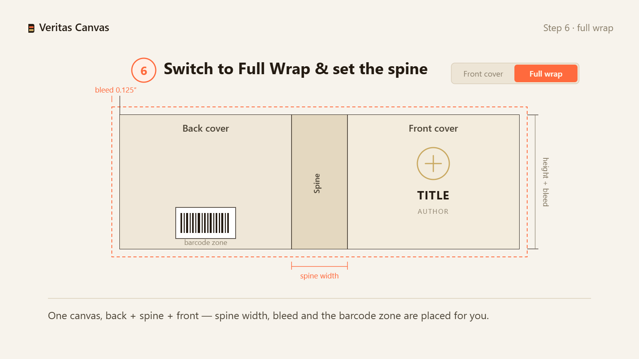Select the barcode graphic on back cover

(x=206, y=223)
